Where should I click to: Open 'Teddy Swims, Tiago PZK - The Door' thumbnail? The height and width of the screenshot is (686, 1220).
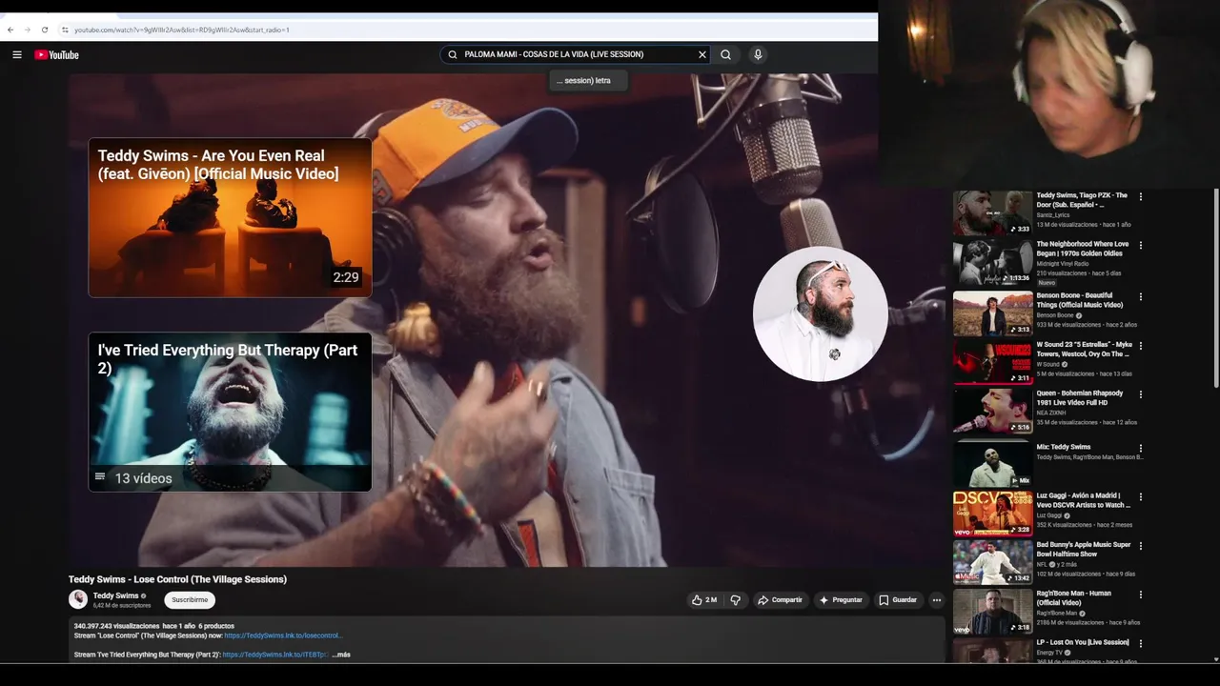point(992,213)
